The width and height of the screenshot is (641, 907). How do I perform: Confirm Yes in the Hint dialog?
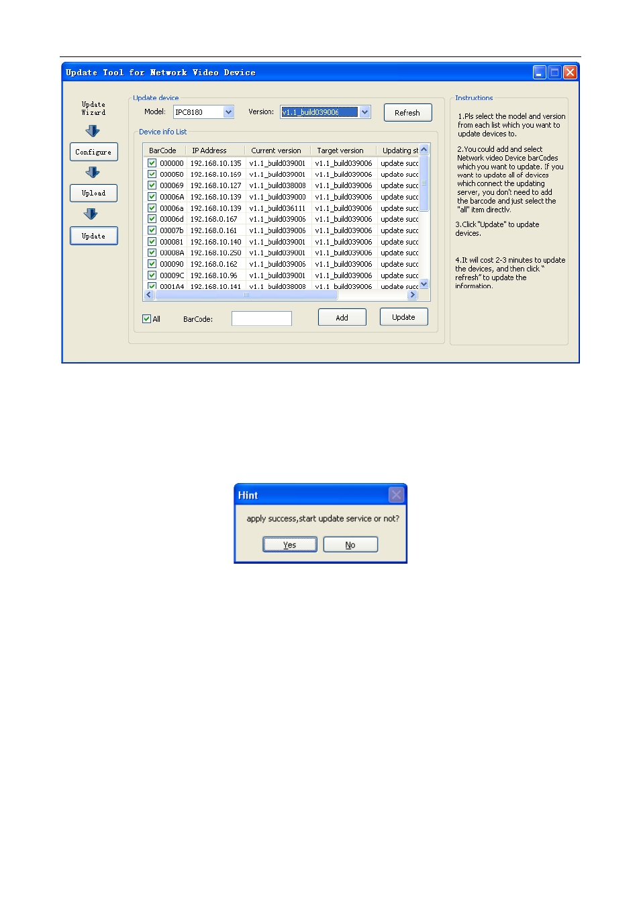click(290, 544)
